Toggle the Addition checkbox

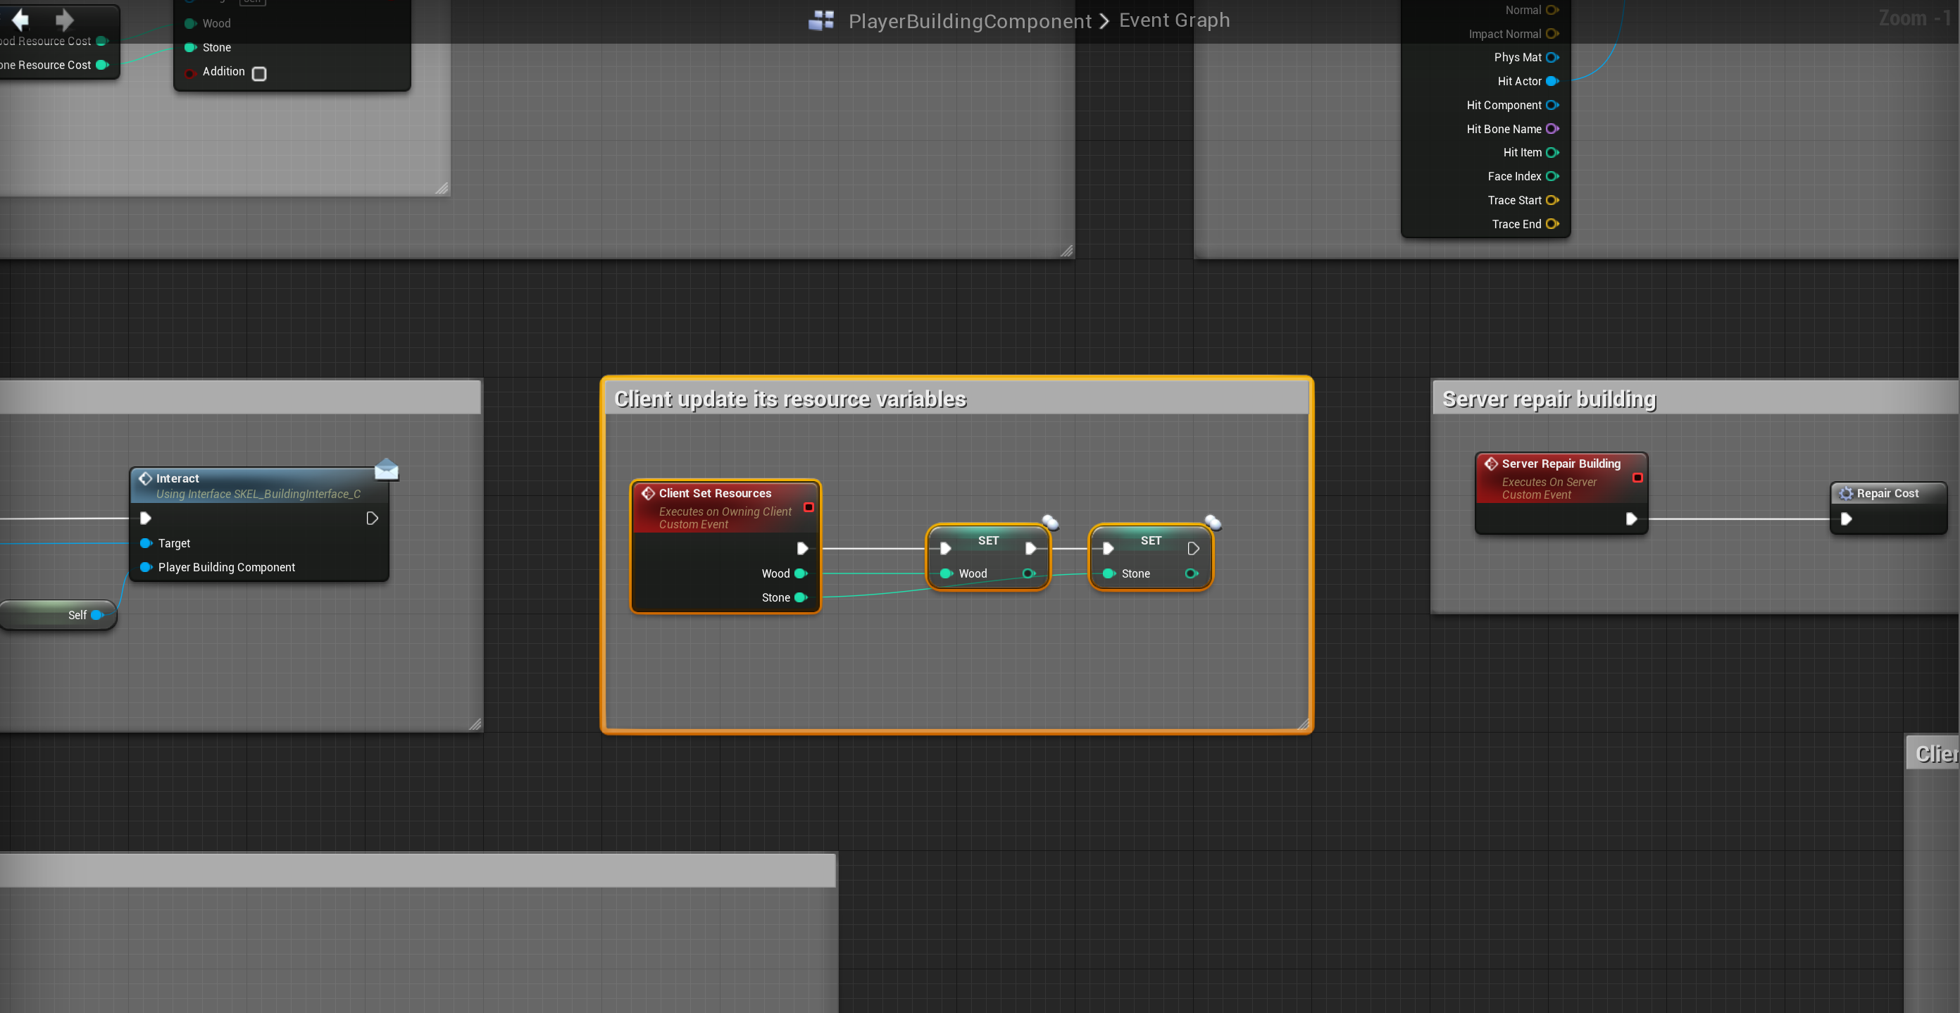click(x=259, y=74)
